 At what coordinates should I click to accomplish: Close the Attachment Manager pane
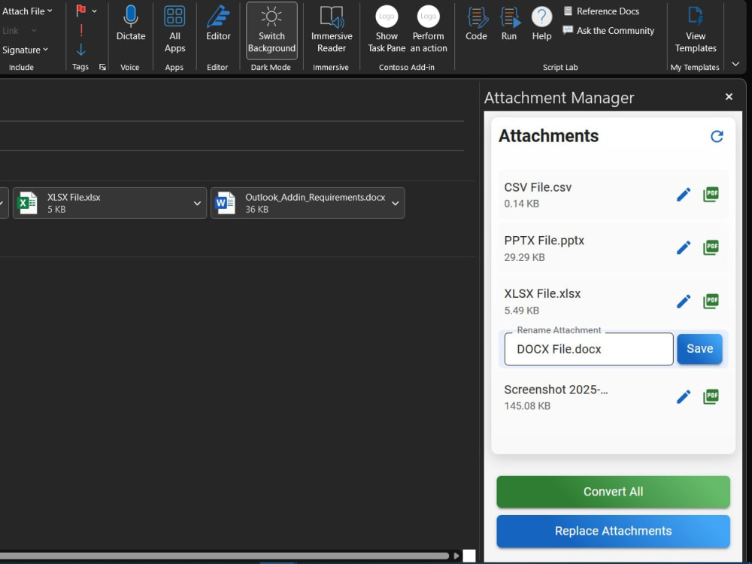click(x=729, y=97)
